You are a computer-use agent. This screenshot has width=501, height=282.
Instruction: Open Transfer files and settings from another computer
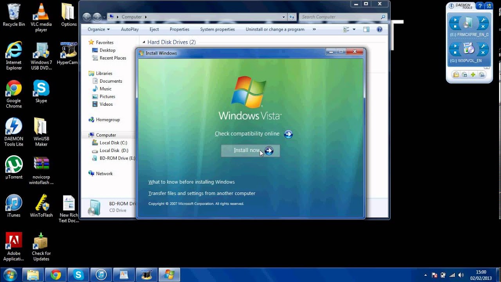(x=202, y=193)
